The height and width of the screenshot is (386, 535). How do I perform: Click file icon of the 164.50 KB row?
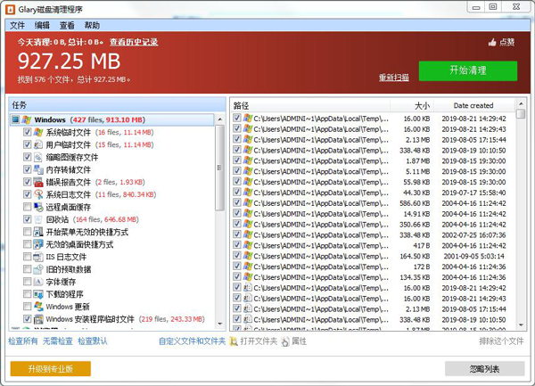point(248,256)
